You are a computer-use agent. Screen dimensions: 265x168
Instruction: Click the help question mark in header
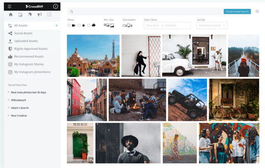click(x=55, y=7)
